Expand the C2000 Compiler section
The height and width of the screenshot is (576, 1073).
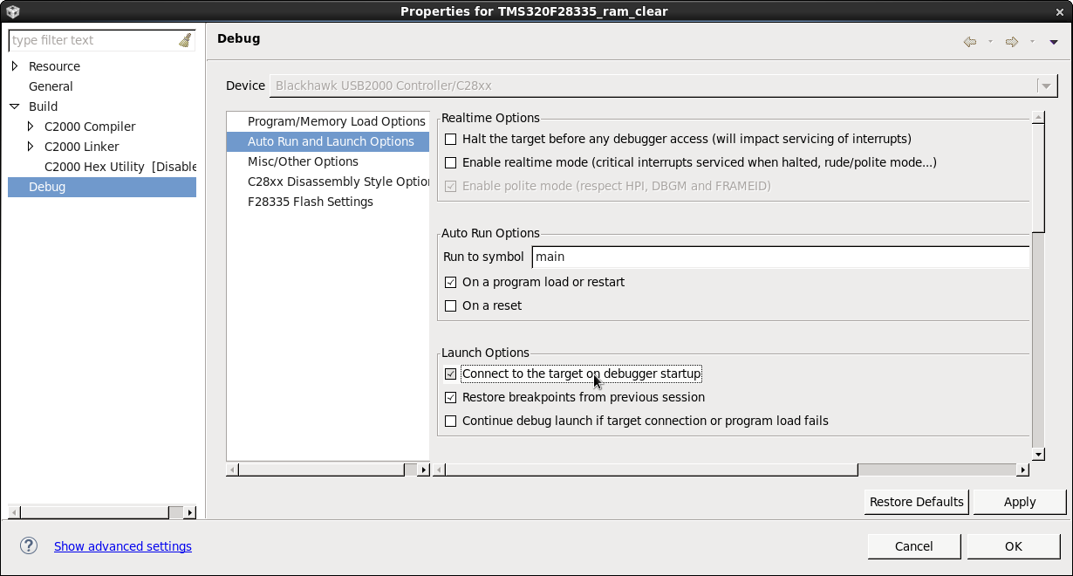(30, 126)
